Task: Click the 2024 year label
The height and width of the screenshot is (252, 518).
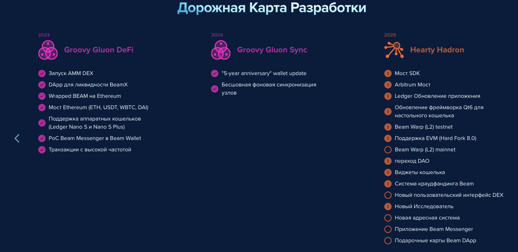Action: [217, 35]
